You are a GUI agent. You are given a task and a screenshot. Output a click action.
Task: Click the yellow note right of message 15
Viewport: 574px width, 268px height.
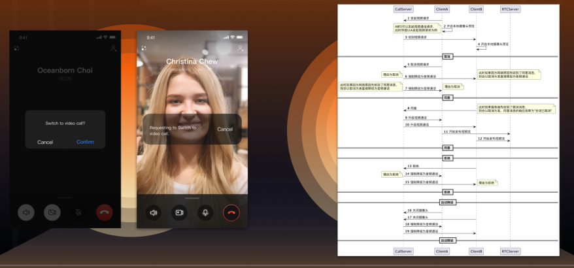487,182
